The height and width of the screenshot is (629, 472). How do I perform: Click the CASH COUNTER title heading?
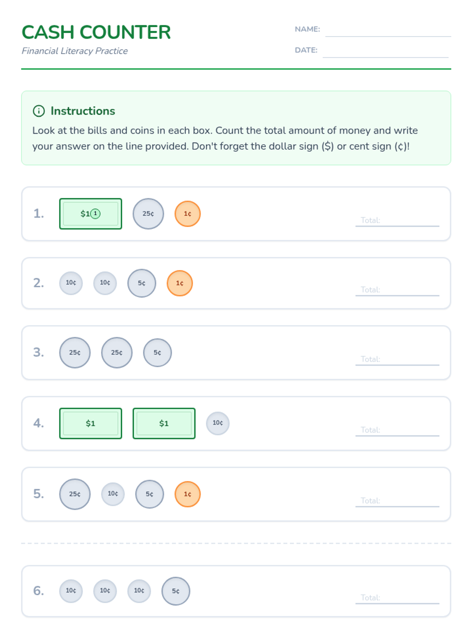[96, 32]
